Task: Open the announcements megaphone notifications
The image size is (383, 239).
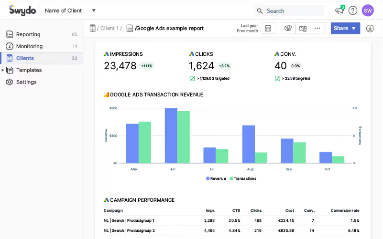Action: pyautogui.click(x=339, y=10)
